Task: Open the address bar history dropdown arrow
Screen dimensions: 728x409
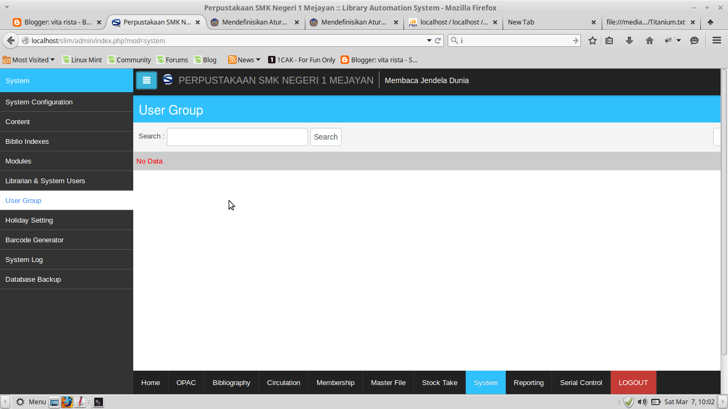Action: 428,40
